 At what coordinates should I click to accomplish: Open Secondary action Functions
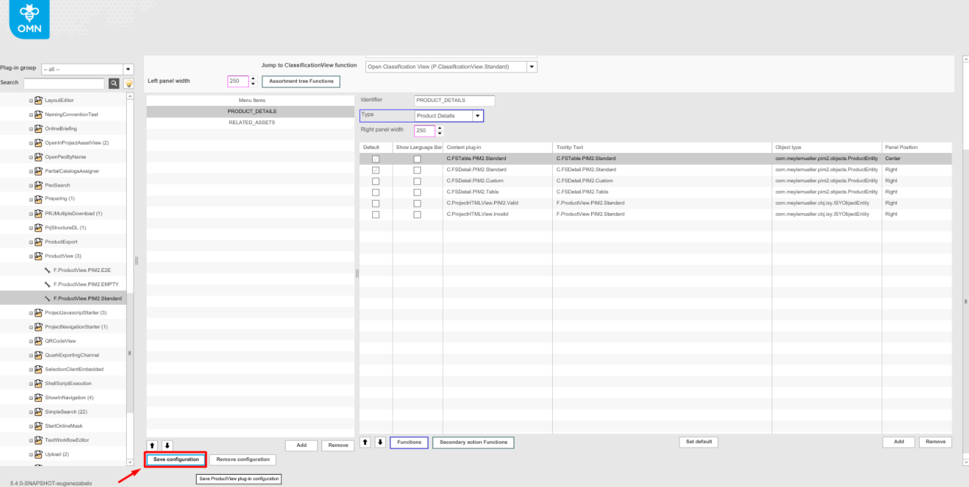click(x=473, y=442)
